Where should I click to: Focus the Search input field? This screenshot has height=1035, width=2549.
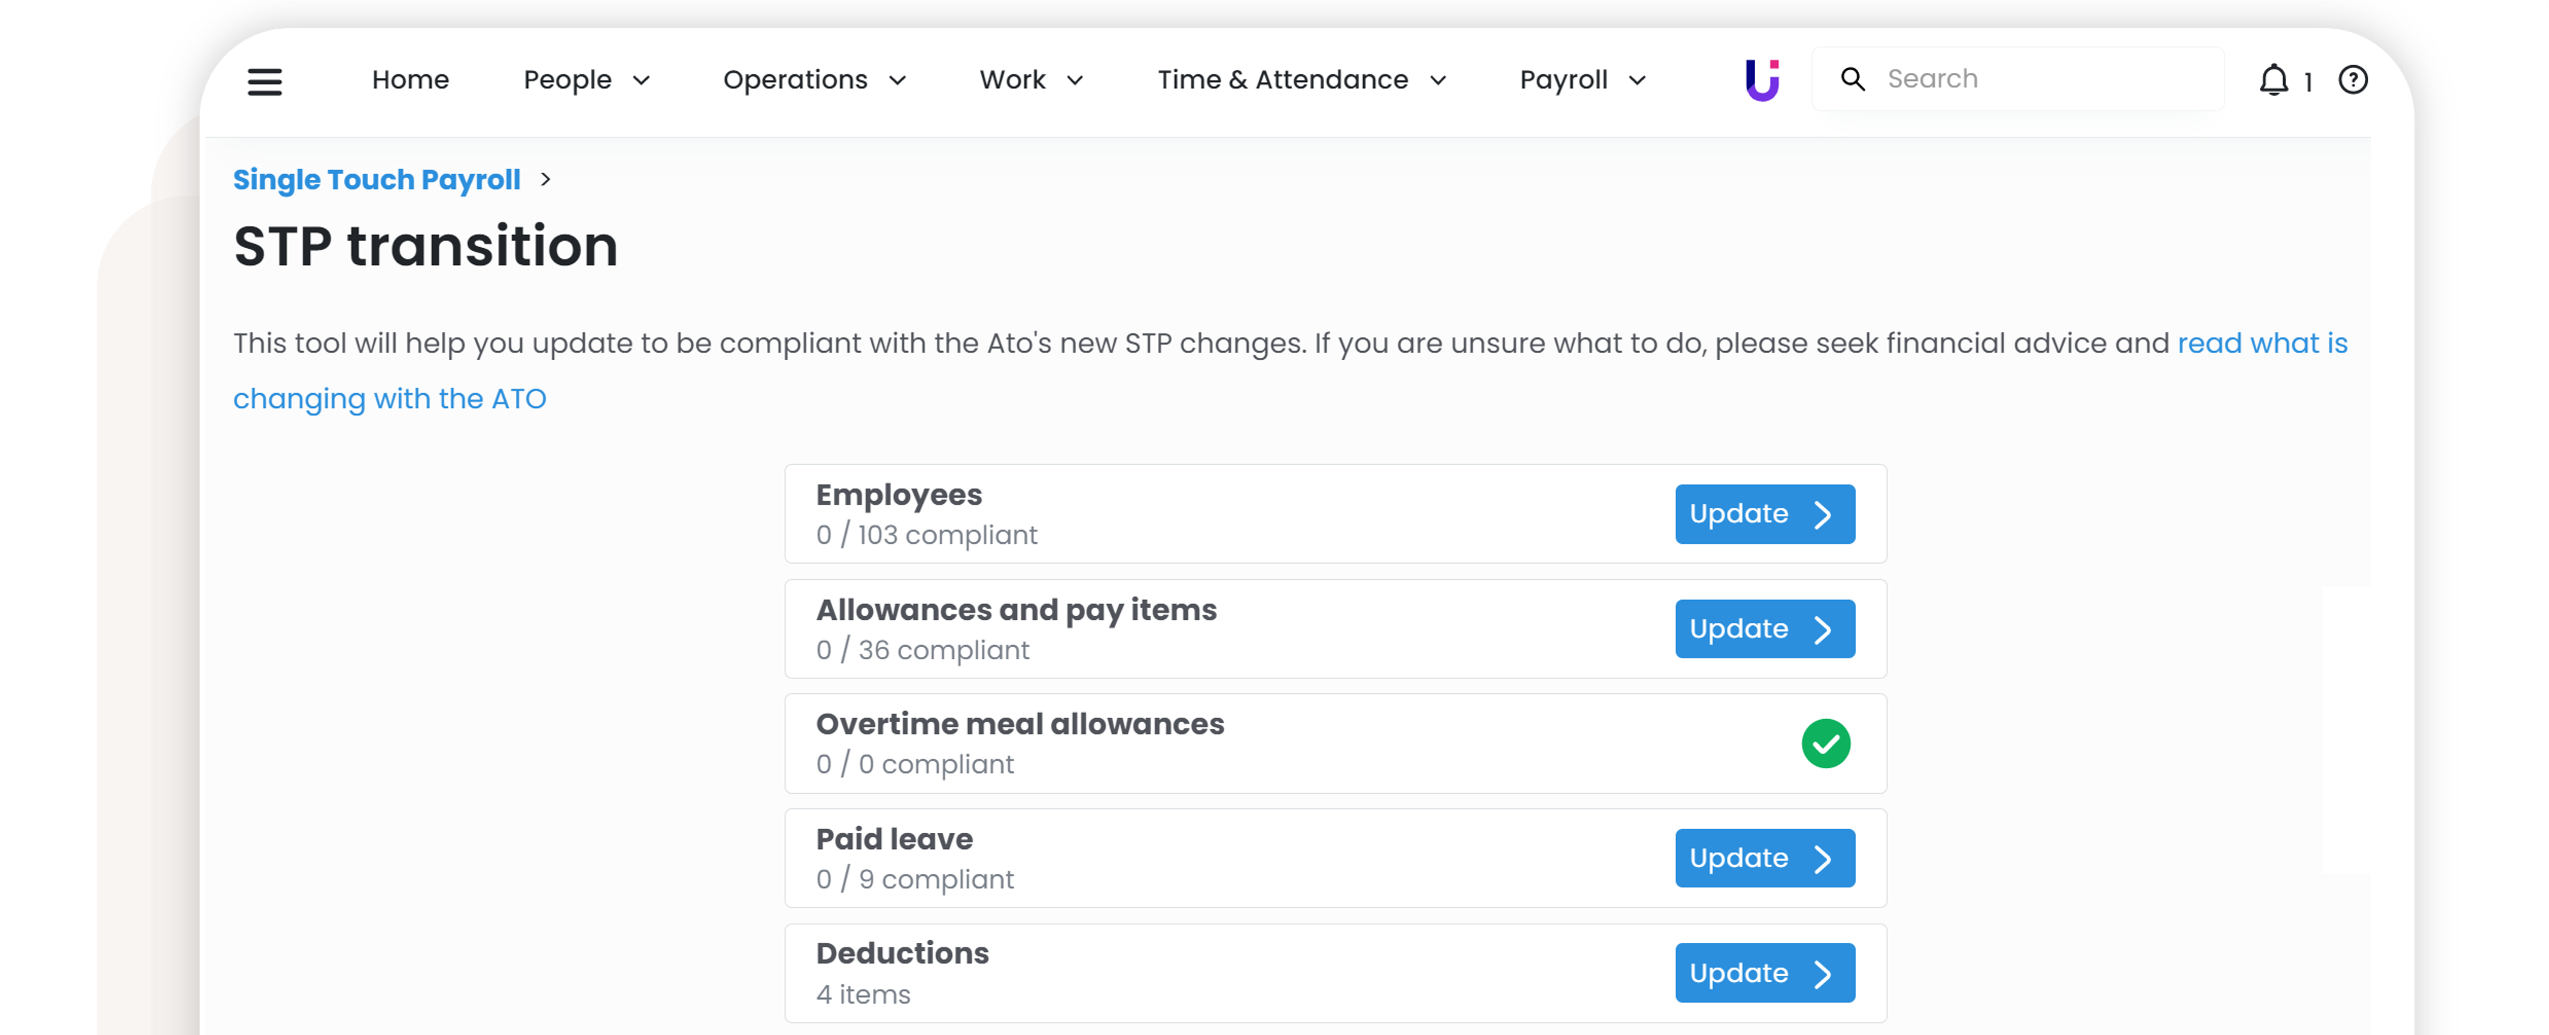coord(2038,79)
